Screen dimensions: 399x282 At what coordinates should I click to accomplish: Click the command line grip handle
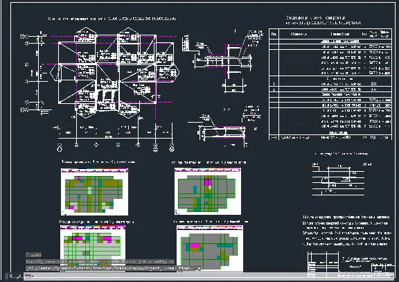click(6, 276)
